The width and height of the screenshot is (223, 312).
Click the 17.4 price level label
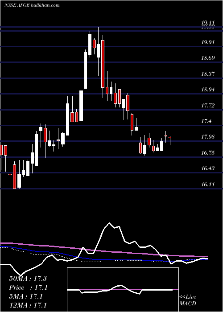(x=206, y=121)
